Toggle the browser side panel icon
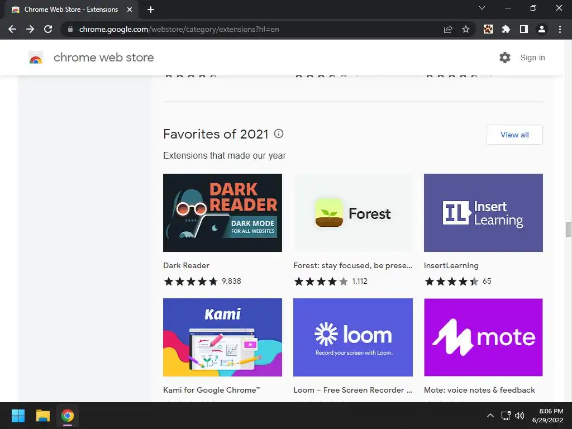This screenshot has width=572, height=429. point(524,29)
